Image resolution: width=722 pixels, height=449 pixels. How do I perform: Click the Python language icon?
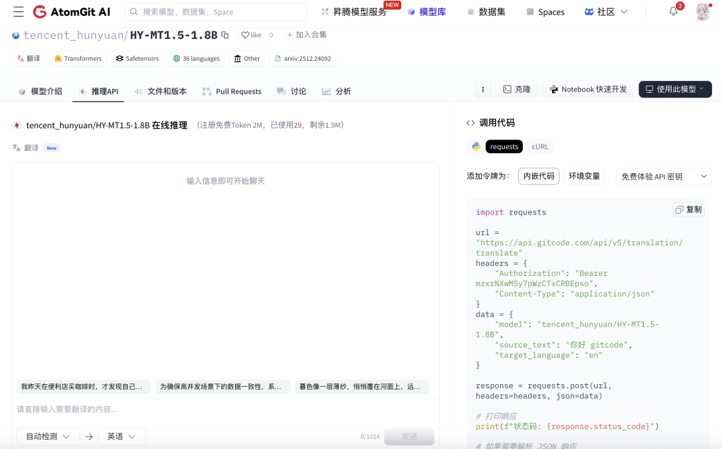click(x=476, y=146)
